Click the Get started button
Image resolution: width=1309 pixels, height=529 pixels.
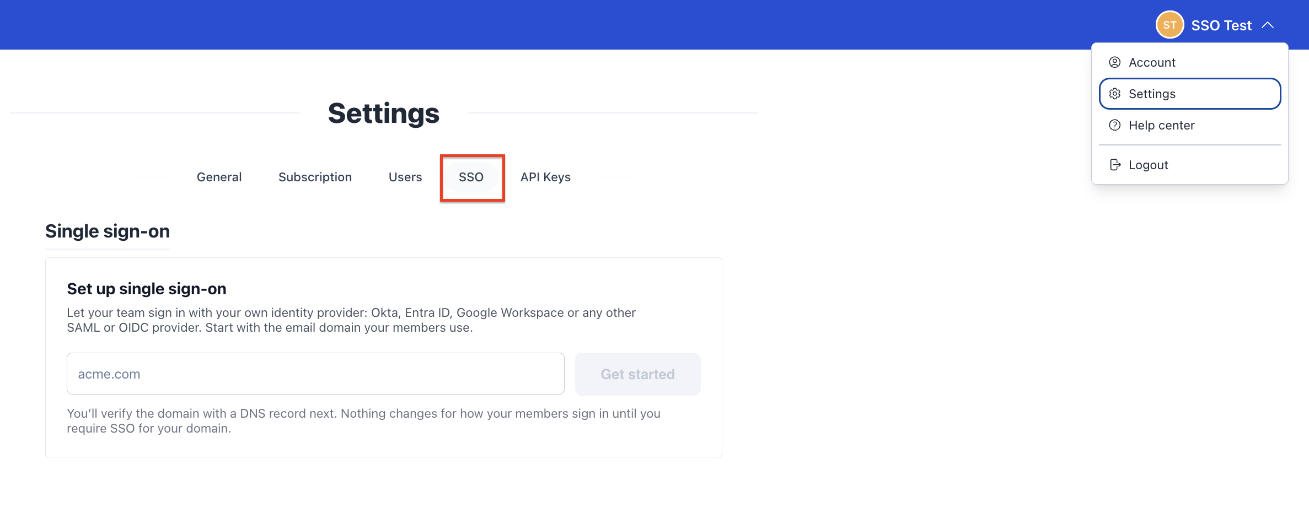[x=637, y=374]
